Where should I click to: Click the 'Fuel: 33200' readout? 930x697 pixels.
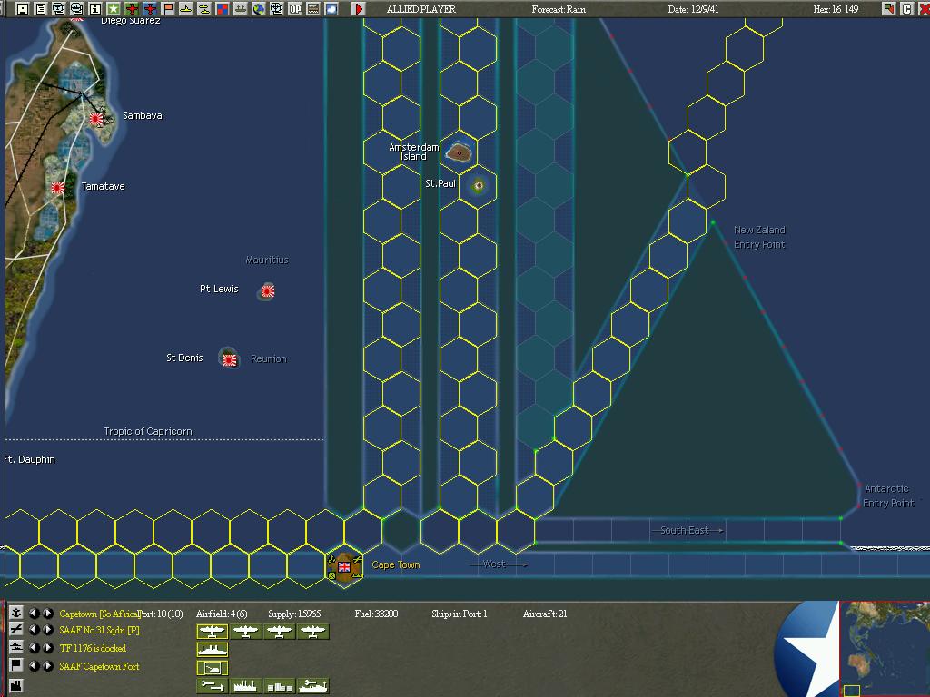pos(376,614)
